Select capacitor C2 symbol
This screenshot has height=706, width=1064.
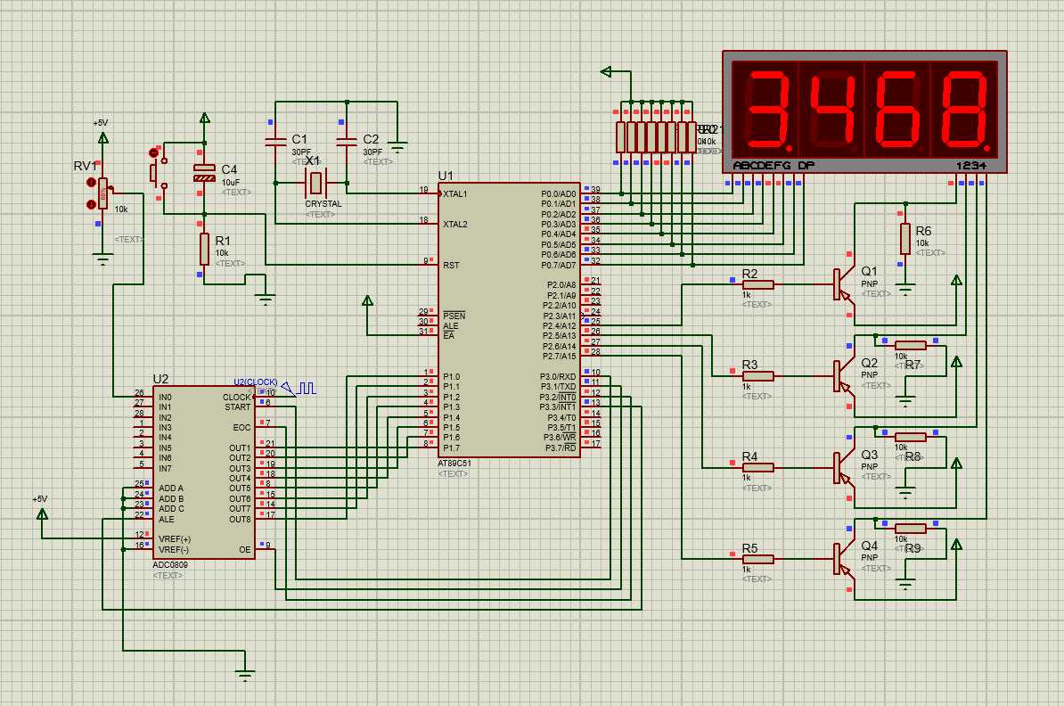pyautogui.click(x=347, y=142)
